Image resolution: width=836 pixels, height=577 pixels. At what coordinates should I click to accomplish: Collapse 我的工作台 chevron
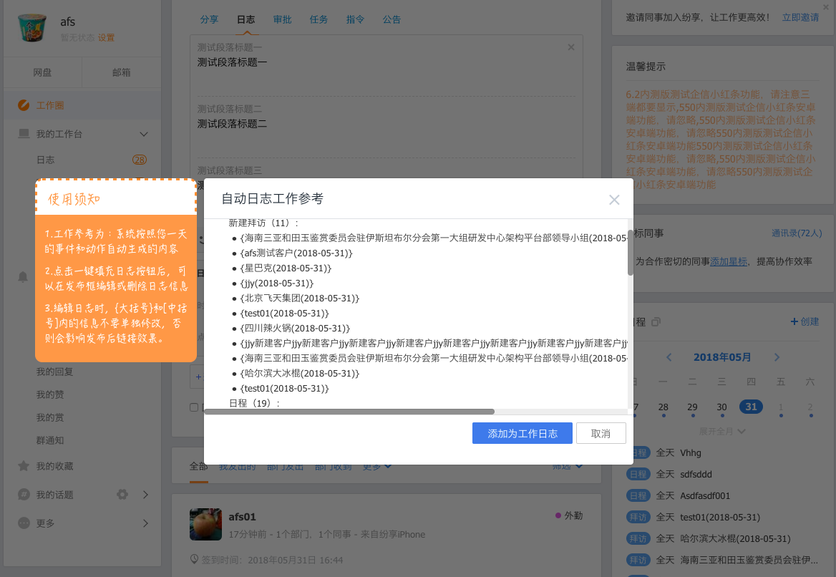[143, 134]
